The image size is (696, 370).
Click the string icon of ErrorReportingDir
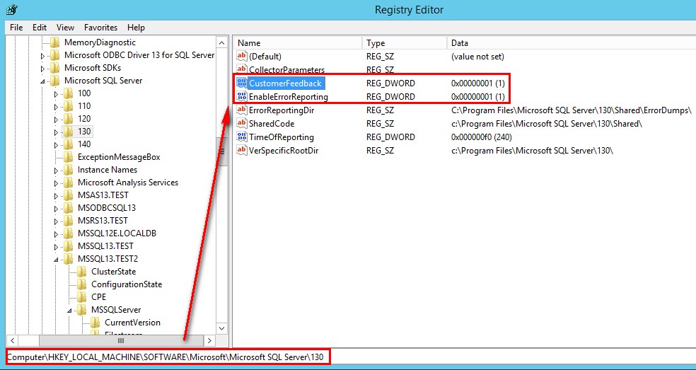[241, 110]
